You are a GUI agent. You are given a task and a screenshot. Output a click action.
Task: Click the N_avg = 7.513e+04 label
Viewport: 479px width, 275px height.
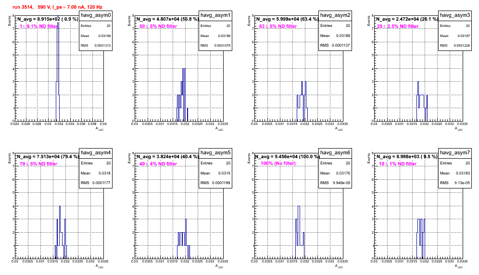point(48,156)
